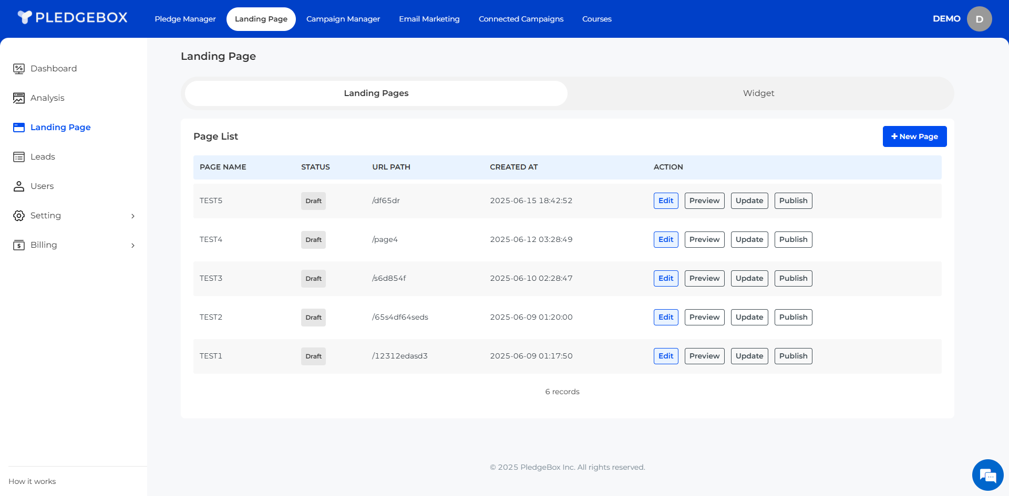Update the TEST1 page
Image resolution: width=1009 pixels, height=496 pixels.
(749, 356)
